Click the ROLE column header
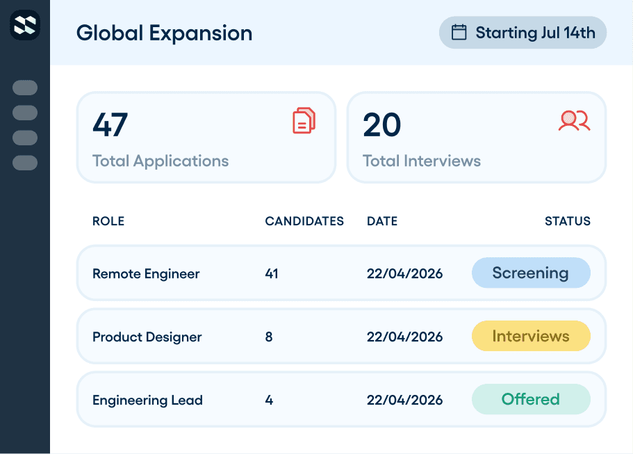 click(108, 221)
